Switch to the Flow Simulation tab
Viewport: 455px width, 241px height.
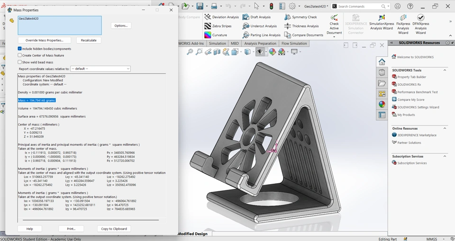294,44
